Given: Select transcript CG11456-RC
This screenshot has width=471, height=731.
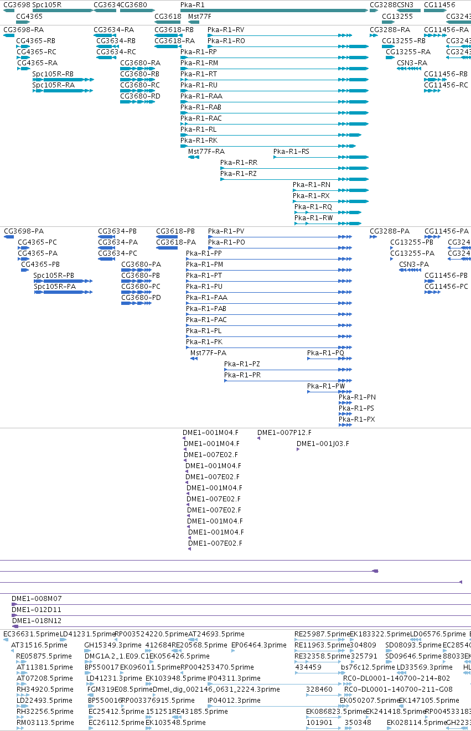Looking at the screenshot, I should 446,85.
